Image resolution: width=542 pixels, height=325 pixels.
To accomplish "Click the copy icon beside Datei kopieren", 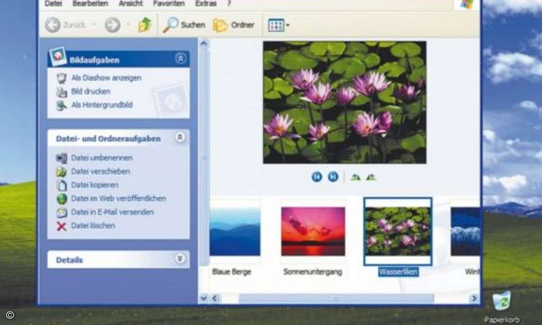I will click(x=61, y=185).
